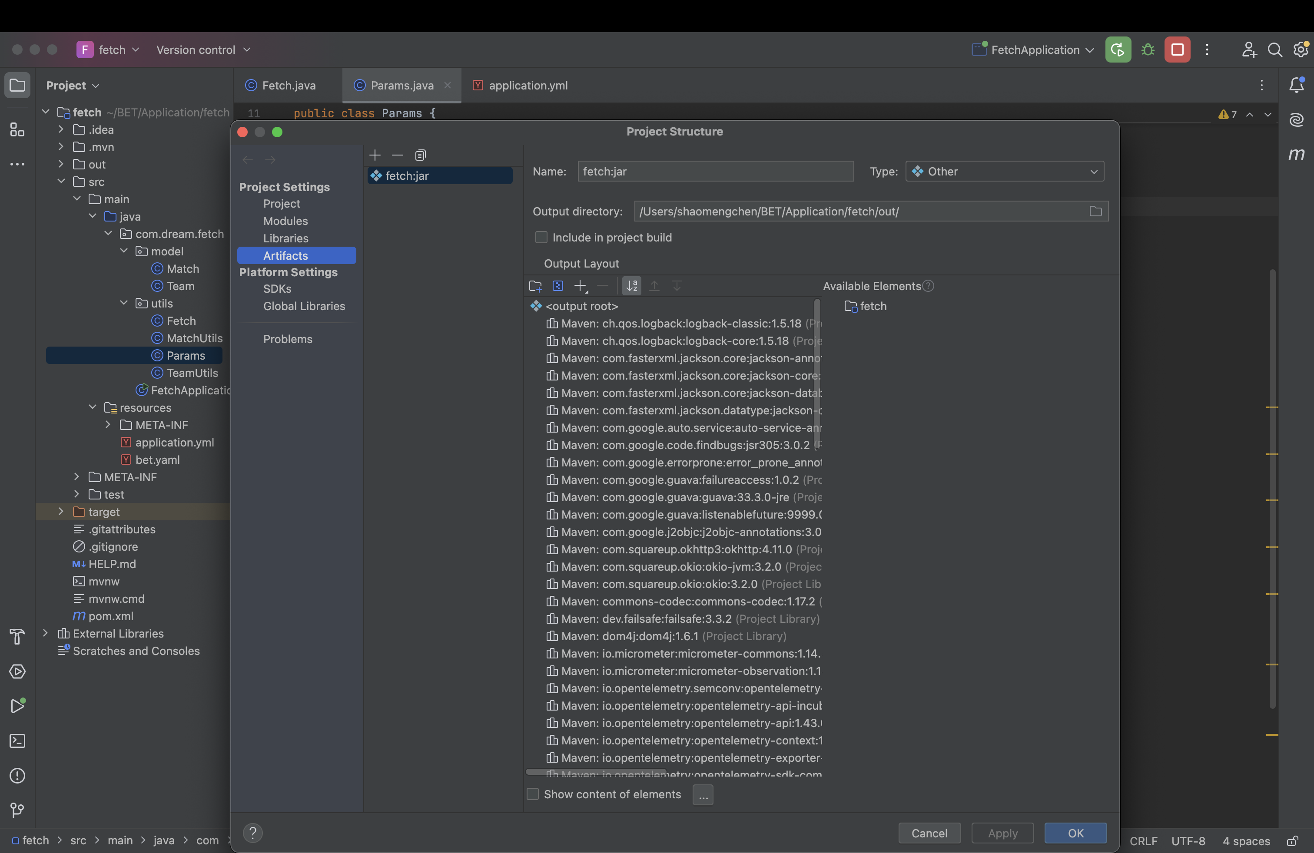Open the Terminal tool window icon

[x=17, y=741]
